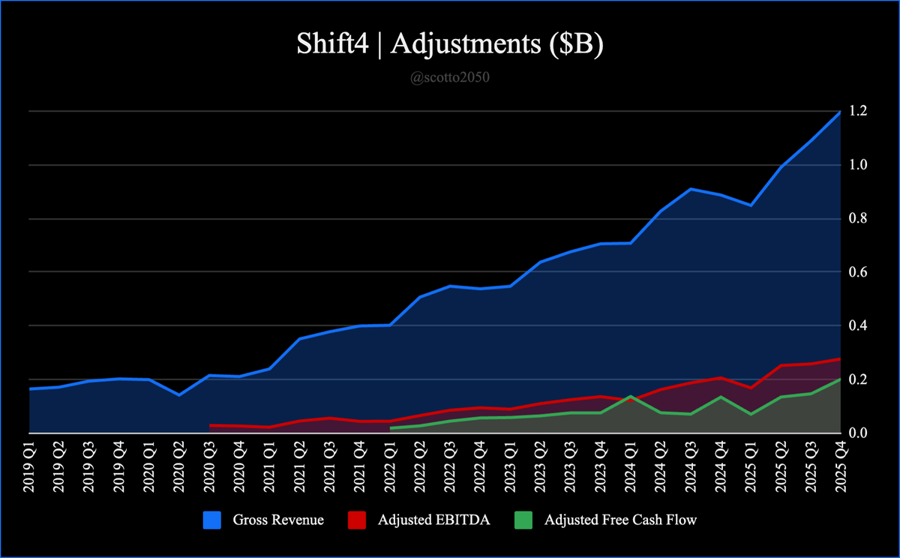Click the chart title Shift4 | Adjustments ($B)

(x=450, y=45)
